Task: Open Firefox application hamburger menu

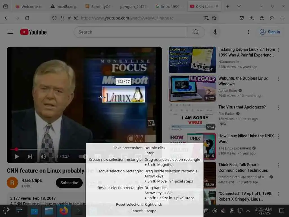Action: click(282, 18)
